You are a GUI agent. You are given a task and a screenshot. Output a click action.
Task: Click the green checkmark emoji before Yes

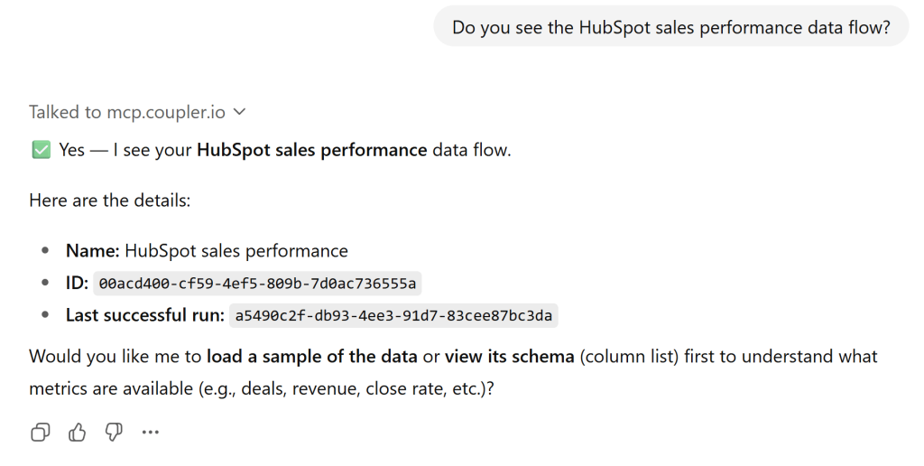(x=41, y=150)
